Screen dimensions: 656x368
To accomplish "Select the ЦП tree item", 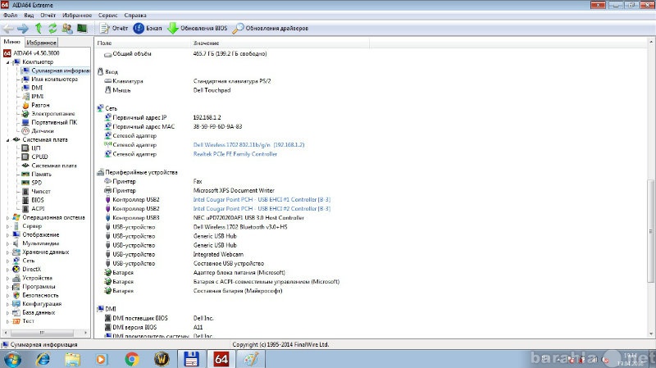I will (x=31, y=148).
